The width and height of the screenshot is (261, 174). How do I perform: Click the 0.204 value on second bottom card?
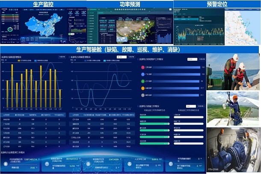pyautogui.click(x=72, y=166)
